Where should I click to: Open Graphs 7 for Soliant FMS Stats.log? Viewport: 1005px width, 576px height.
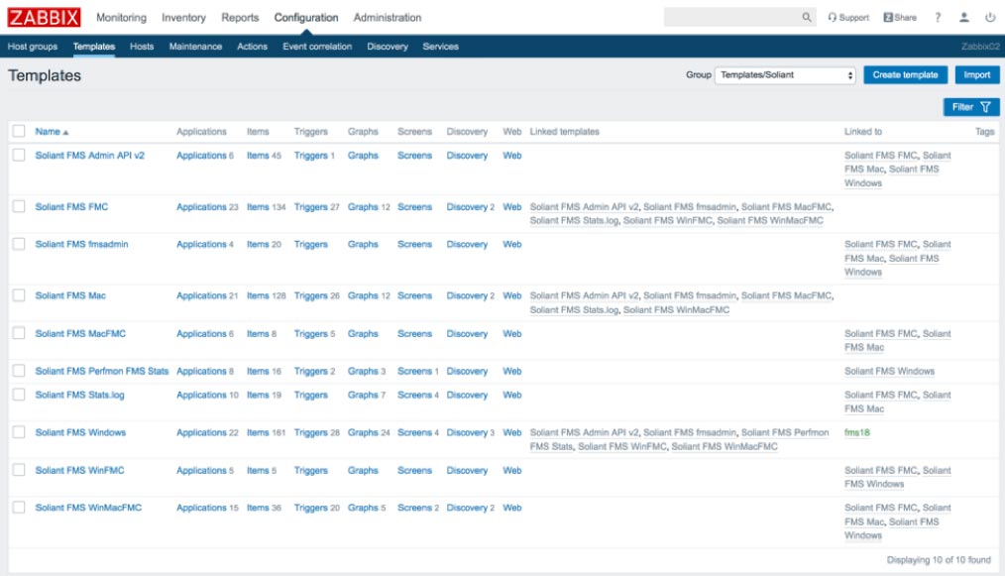pyautogui.click(x=363, y=396)
